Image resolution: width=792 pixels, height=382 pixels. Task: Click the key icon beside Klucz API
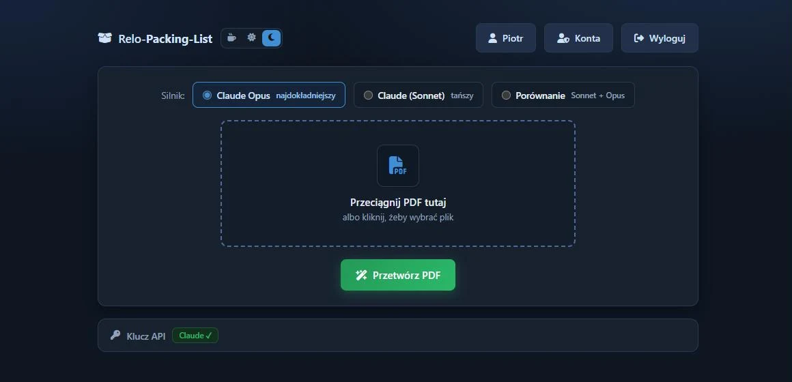[x=115, y=335]
